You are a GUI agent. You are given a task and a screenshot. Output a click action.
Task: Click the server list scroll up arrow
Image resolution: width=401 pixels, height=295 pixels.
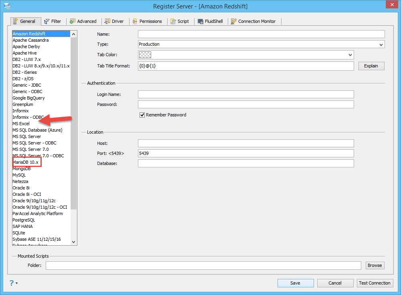pos(74,34)
